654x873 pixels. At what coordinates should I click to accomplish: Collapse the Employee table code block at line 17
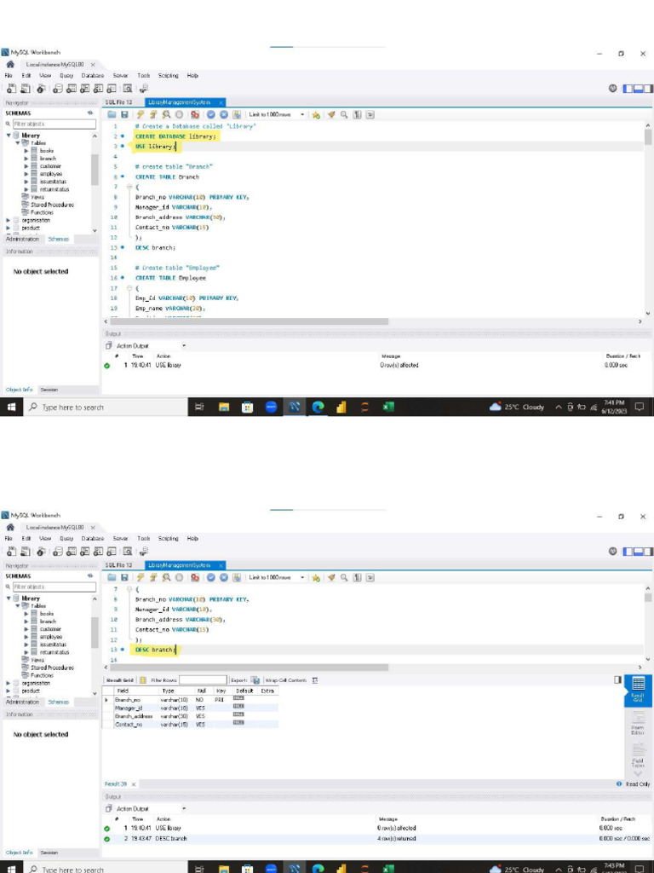click(x=128, y=288)
